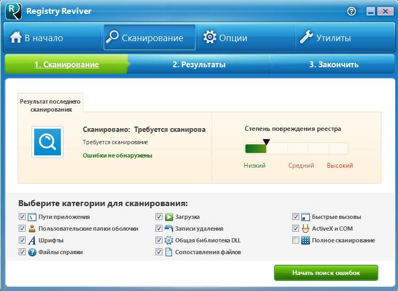398x291 pixels.
Task: Uncheck the Пути приложения checkbox
Action: pyautogui.click(x=22, y=216)
